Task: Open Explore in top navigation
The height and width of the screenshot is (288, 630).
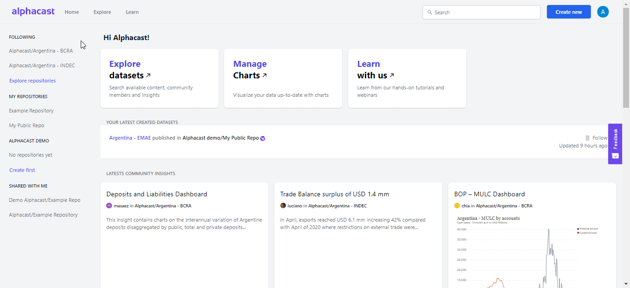Action: [x=102, y=12]
